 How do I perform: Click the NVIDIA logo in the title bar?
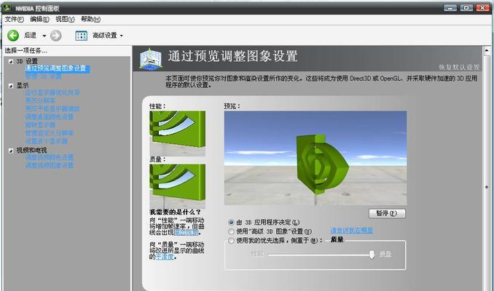tap(7, 8)
